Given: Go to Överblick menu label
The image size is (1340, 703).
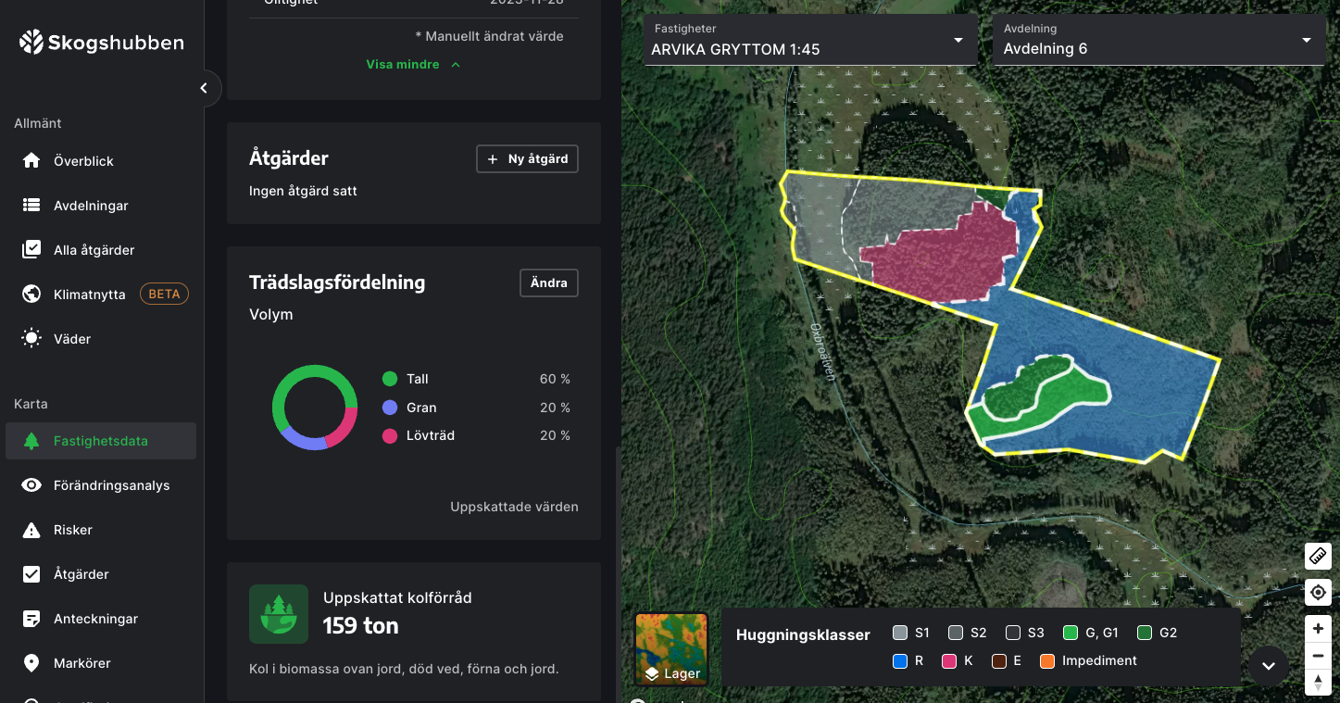Looking at the screenshot, I should 83,161.
